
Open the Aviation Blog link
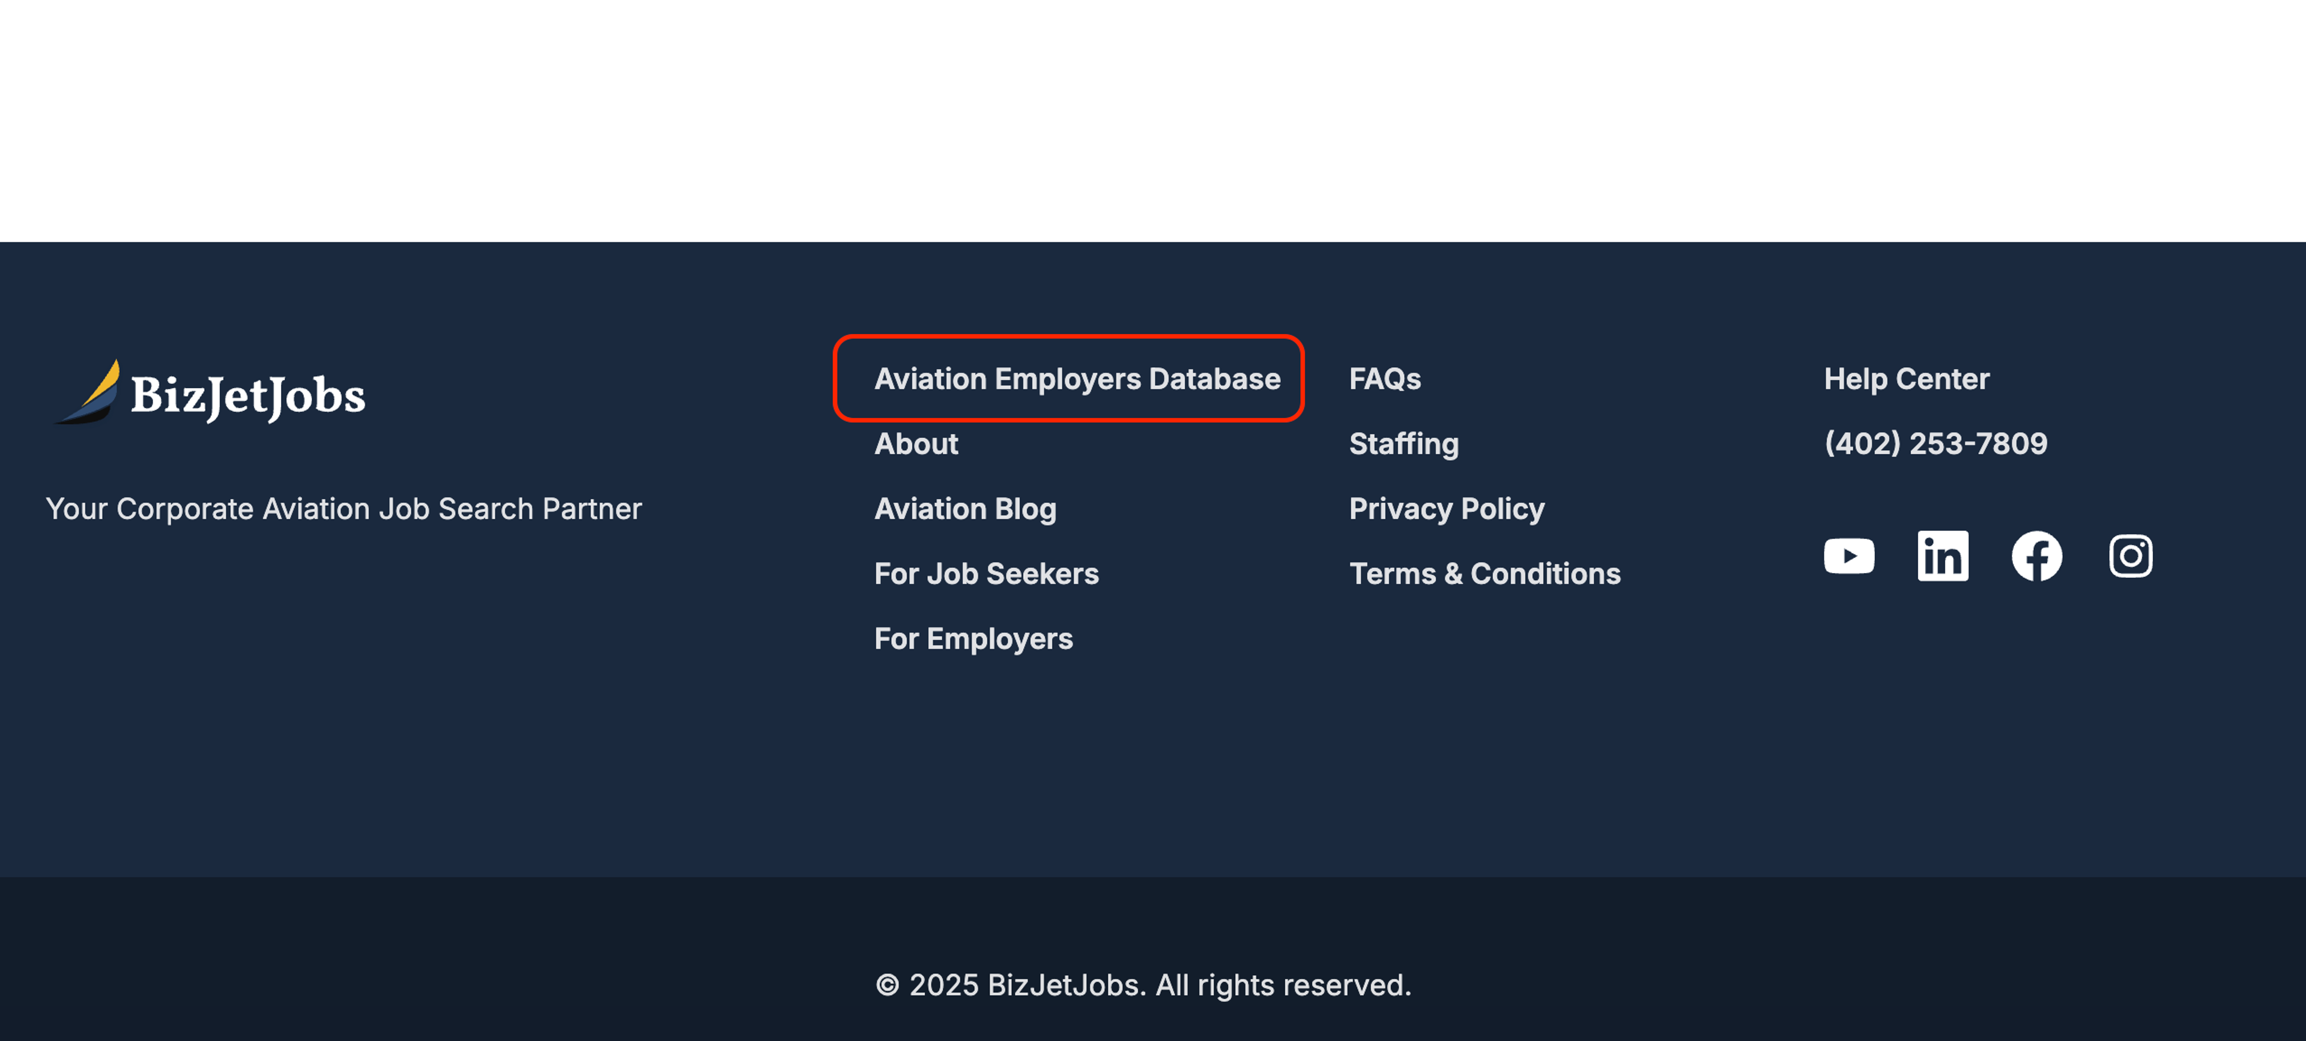[x=965, y=509]
